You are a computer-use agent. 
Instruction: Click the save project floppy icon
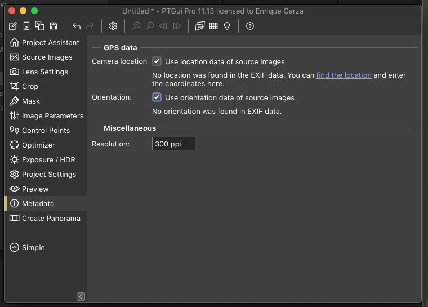pos(53,26)
